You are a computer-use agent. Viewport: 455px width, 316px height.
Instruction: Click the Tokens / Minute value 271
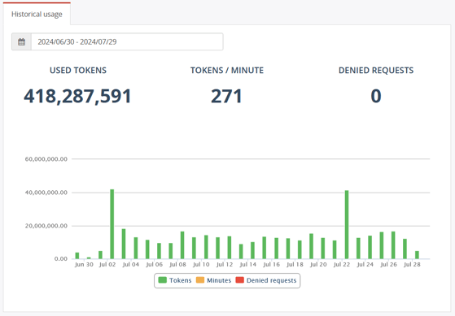point(226,96)
